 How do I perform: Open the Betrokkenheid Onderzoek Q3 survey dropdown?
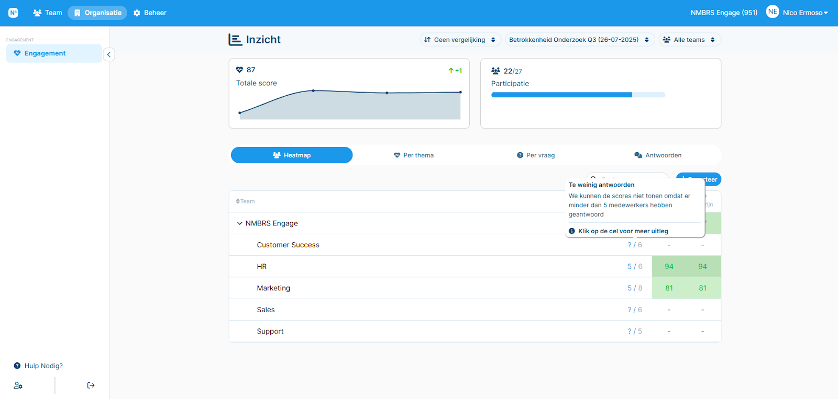[580, 40]
